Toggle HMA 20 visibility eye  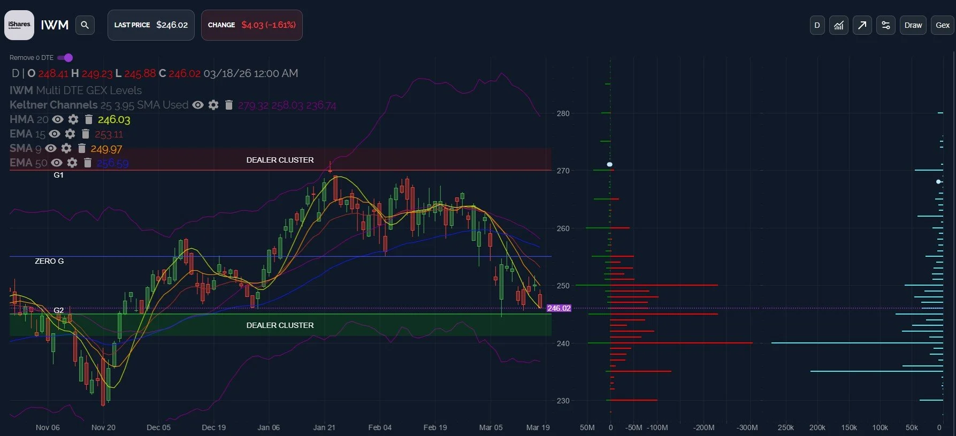(58, 119)
